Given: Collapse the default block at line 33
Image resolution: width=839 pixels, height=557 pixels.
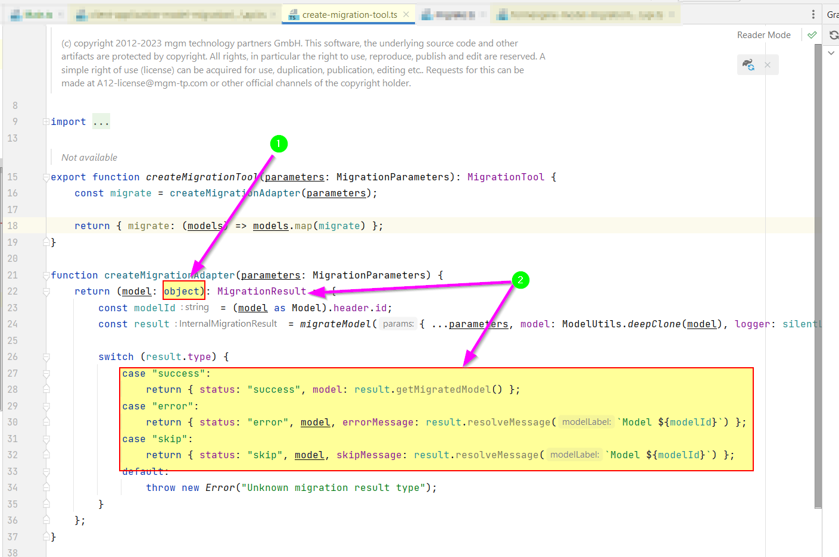Looking at the screenshot, I should coord(46,472).
